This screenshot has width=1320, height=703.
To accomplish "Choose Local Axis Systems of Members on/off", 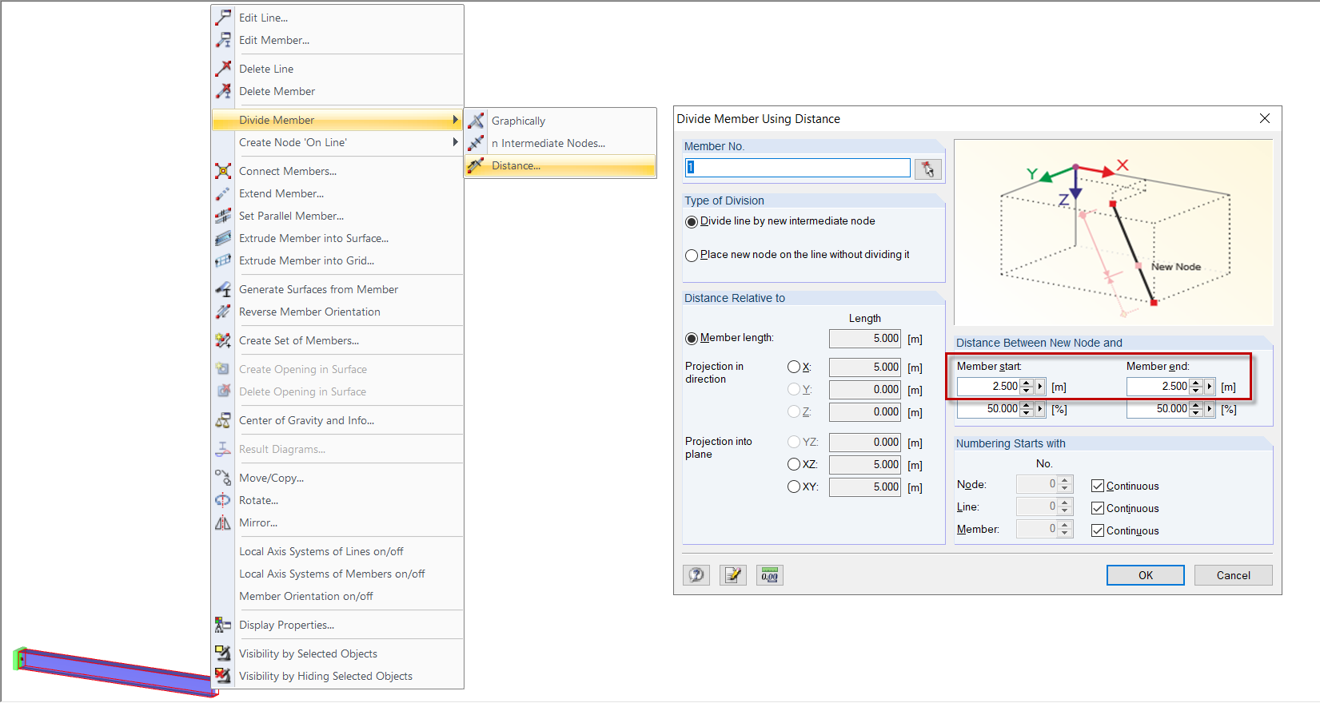I will coord(338,574).
